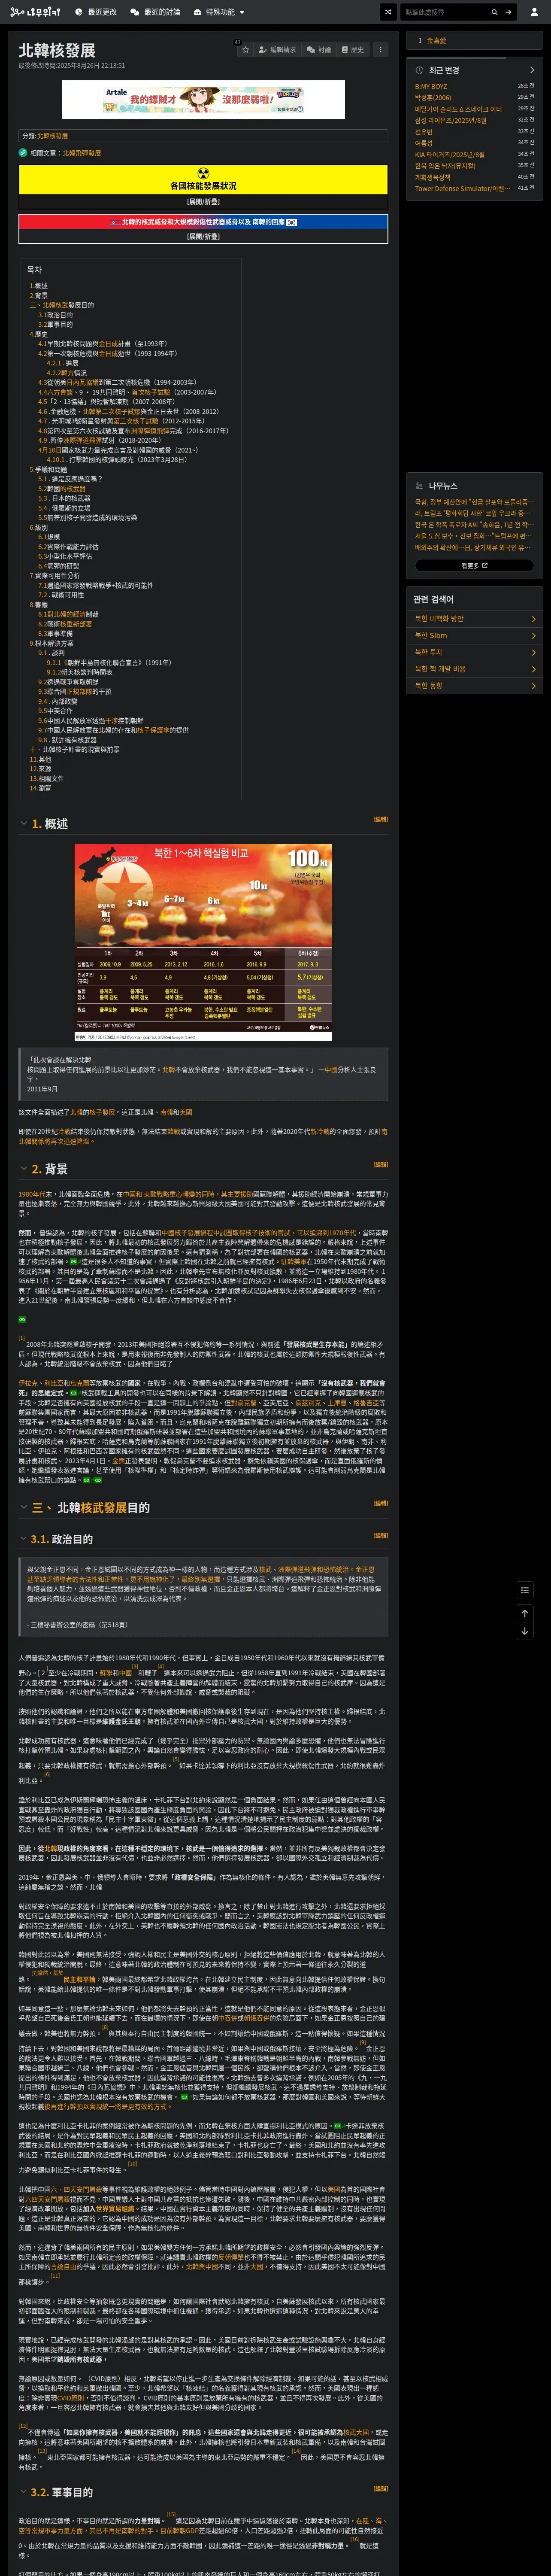551x2576 pixels.
Task: Click the random page shuffle icon
Action: coord(388,12)
